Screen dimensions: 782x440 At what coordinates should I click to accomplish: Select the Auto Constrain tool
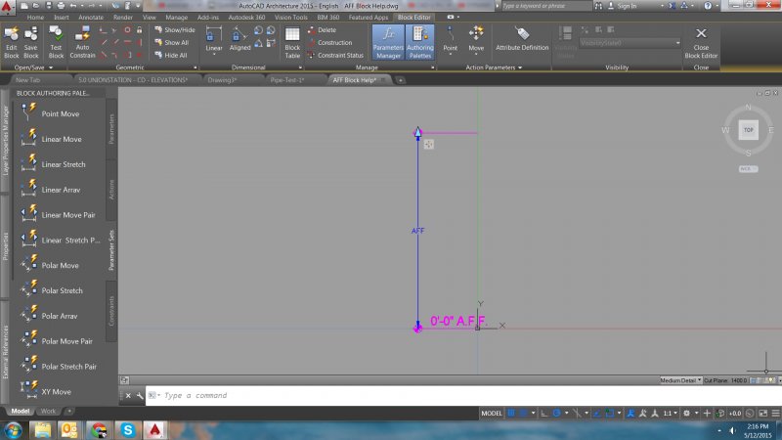coord(83,39)
